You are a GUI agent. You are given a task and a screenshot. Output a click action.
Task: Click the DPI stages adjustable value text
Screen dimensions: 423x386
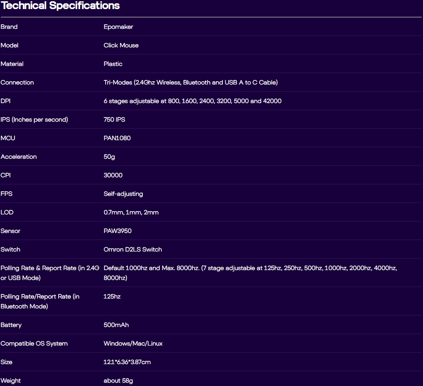[x=192, y=101]
